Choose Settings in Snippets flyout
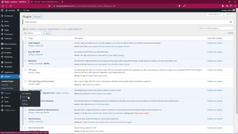The height and width of the screenshot is (134, 238). coord(25,104)
